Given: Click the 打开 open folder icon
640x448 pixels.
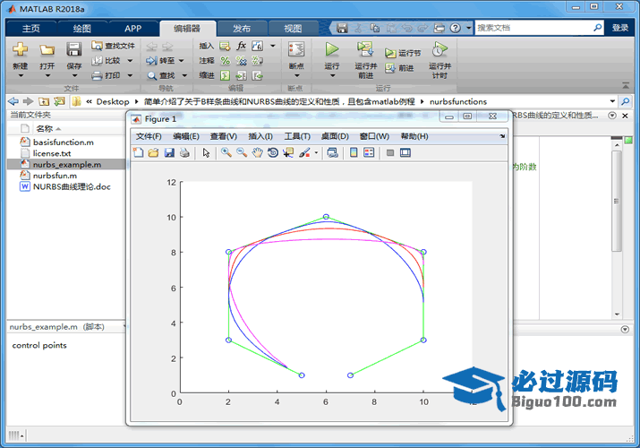Looking at the screenshot, I should click(47, 49).
